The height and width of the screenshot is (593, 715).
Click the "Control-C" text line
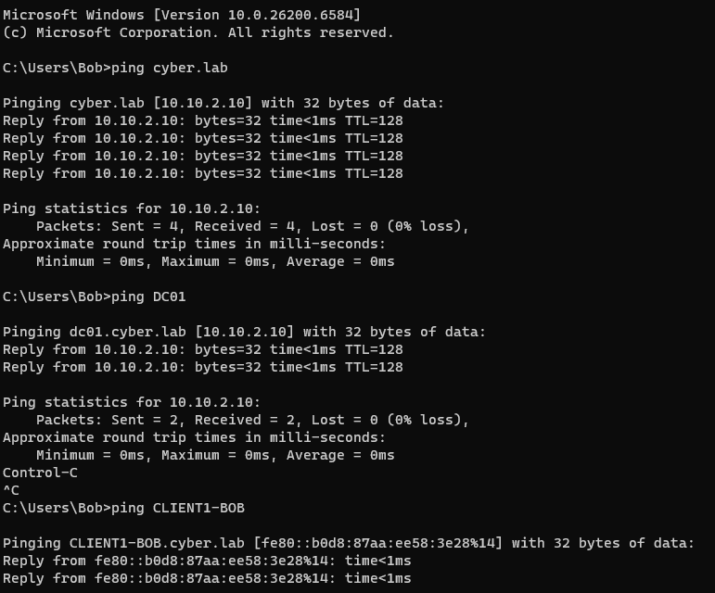tap(40, 473)
